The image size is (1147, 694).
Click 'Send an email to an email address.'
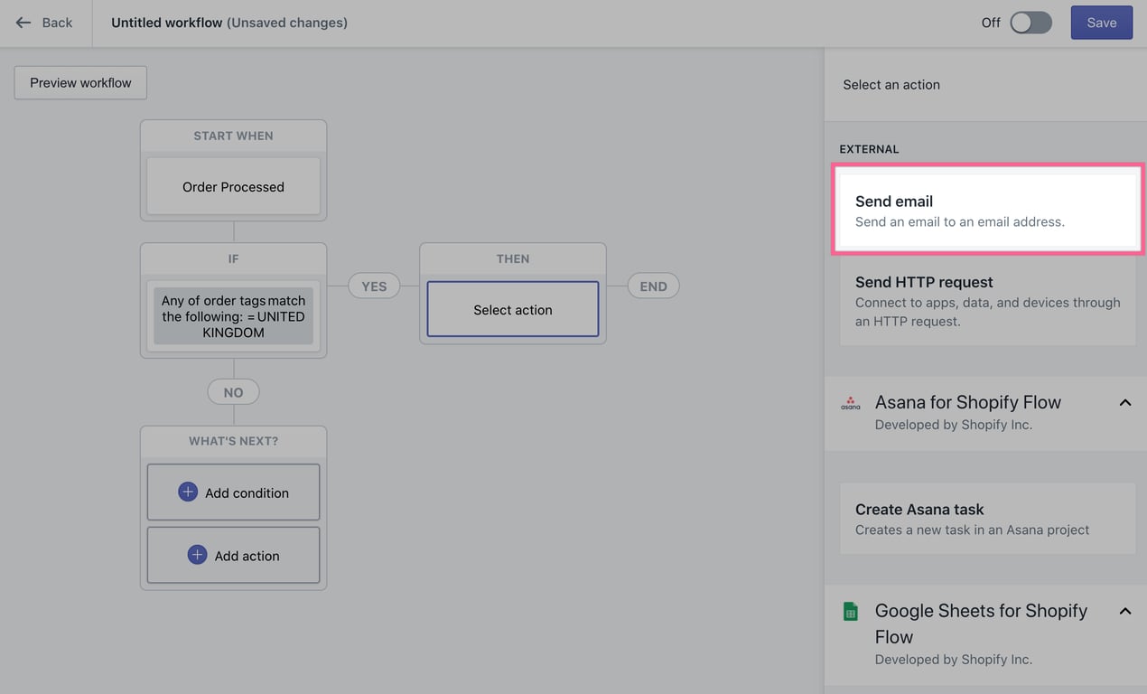pos(959,221)
